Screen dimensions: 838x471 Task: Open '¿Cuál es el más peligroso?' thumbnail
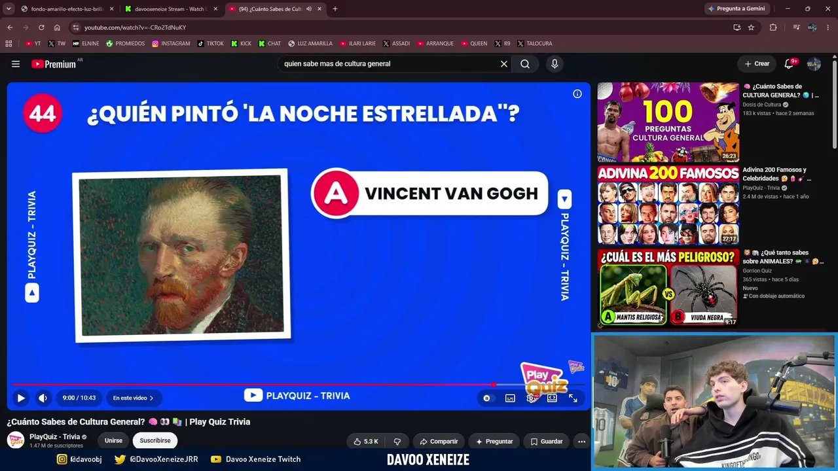(x=668, y=288)
